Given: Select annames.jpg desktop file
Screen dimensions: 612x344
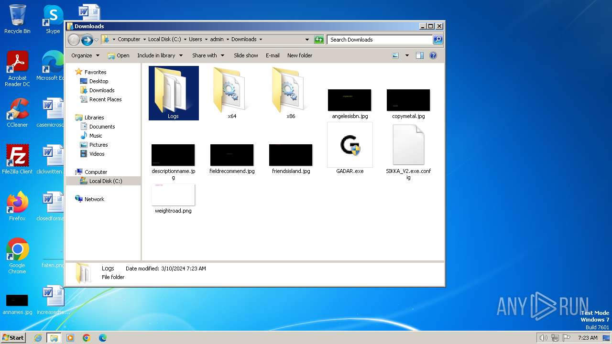Looking at the screenshot, I should [x=17, y=304].
